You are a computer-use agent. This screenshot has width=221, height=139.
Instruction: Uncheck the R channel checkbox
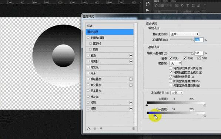[171, 58]
